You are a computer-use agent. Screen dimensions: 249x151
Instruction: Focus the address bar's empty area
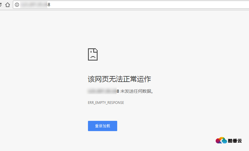[146, 5]
